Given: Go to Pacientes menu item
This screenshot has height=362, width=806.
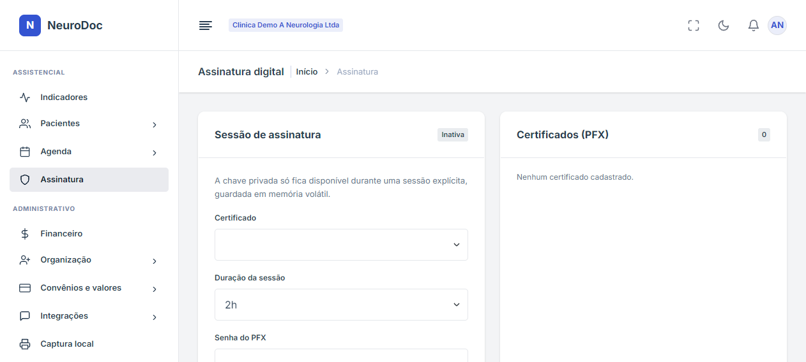Looking at the screenshot, I should (89, 124).
